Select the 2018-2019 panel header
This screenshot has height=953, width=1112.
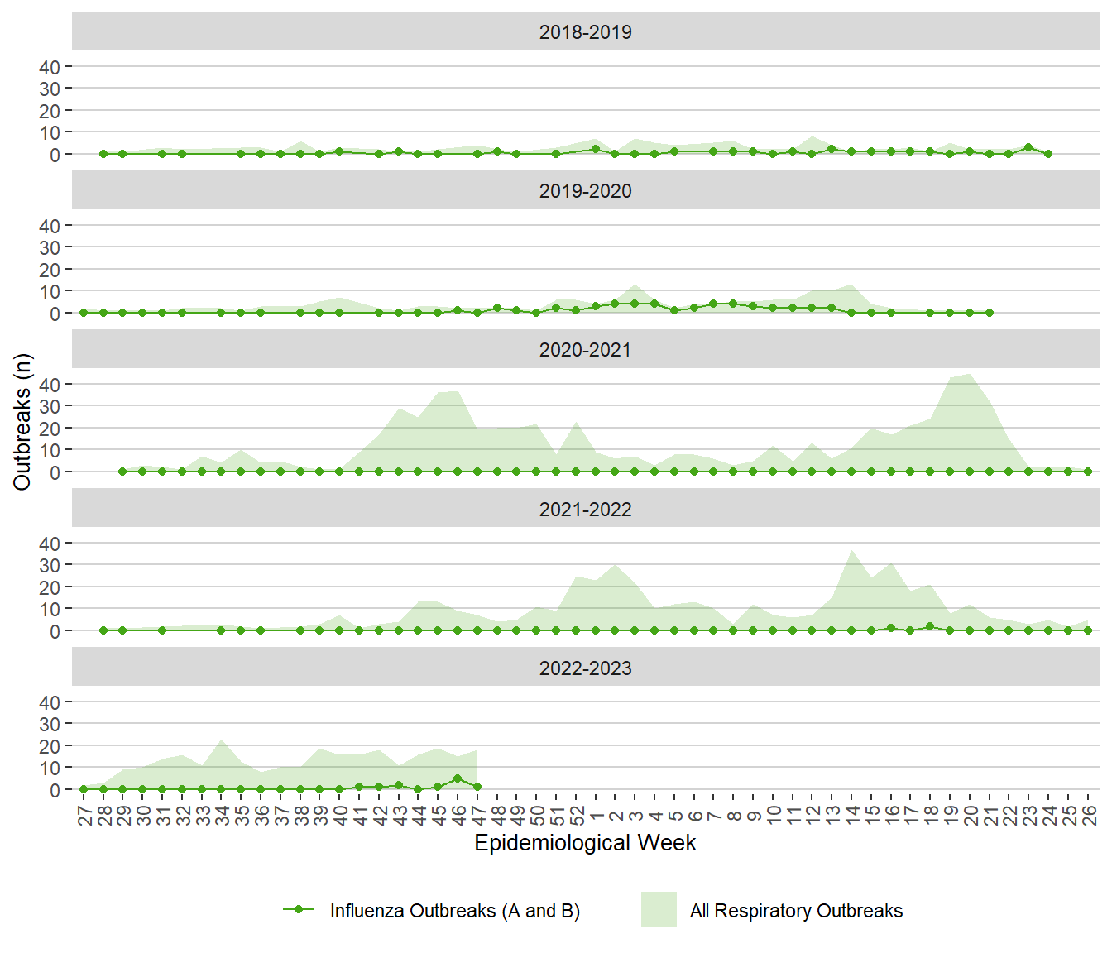585,32
